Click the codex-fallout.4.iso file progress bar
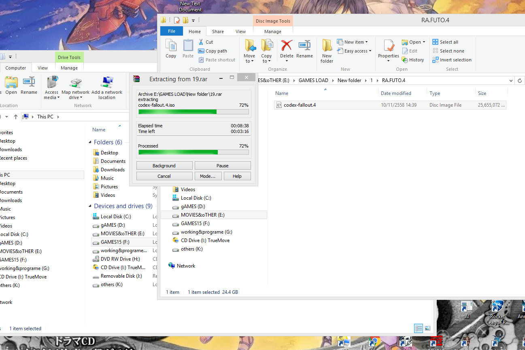This screenshot has height=350, width=525. point(193,112)
